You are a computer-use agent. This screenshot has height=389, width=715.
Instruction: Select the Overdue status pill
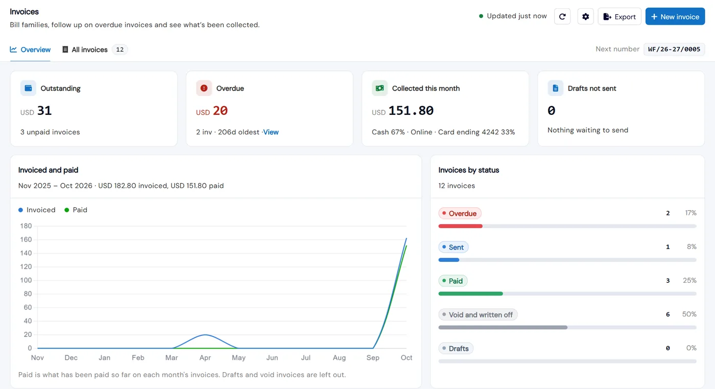pyautogui.click(x=460, y=213)
